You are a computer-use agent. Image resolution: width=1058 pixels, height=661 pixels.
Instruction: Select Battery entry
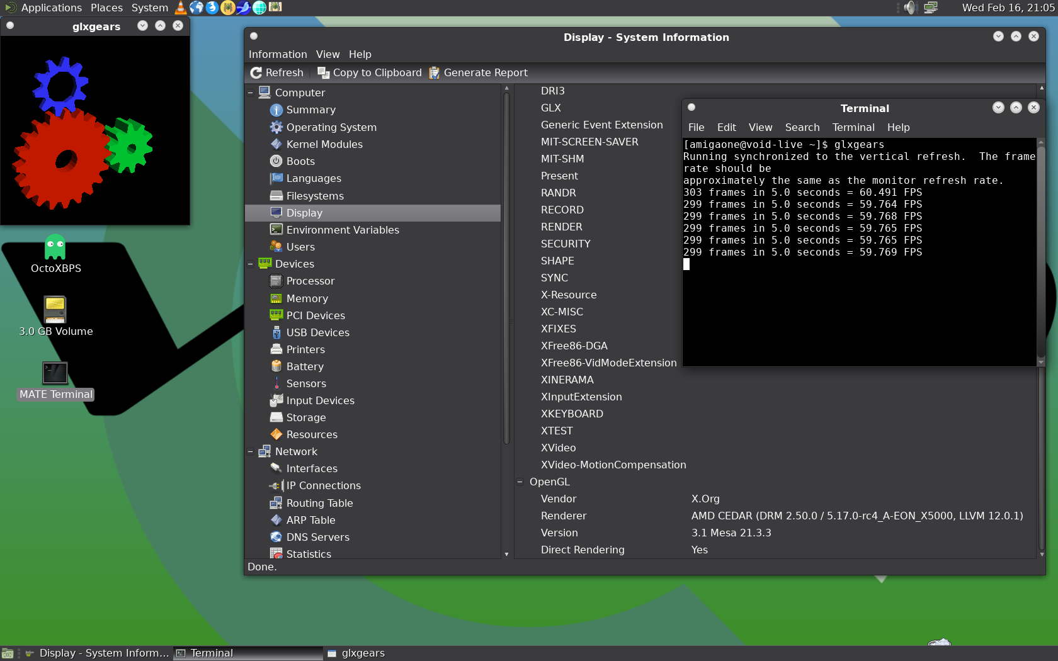point(305,366)
